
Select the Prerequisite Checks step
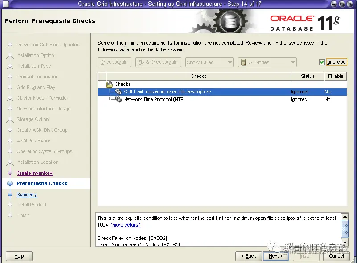[42, 183]
